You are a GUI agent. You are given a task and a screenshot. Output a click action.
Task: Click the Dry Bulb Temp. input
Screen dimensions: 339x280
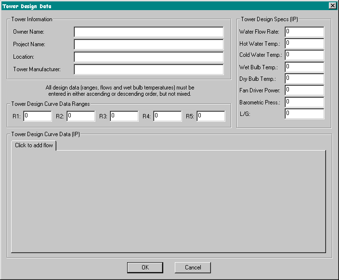[304, 78]
